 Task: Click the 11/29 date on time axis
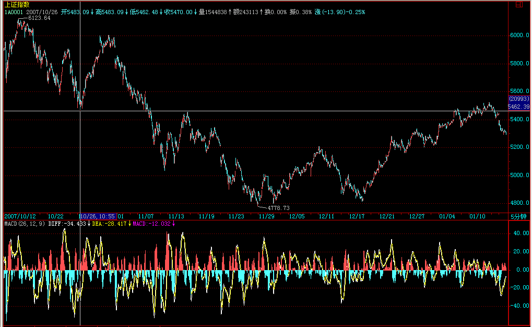click(x=266, y=216)
